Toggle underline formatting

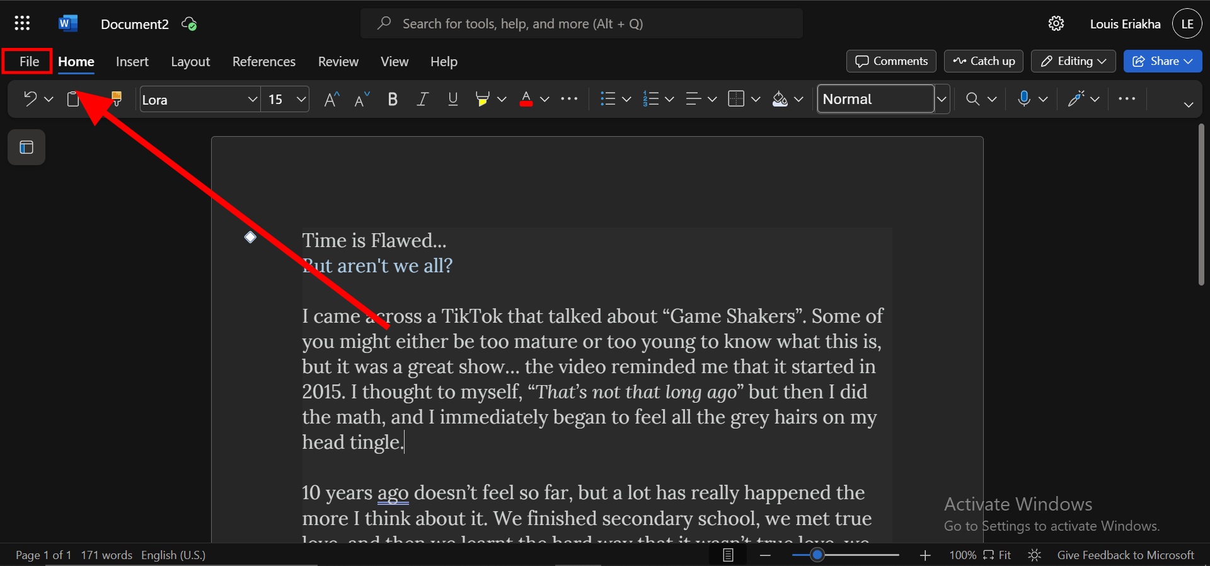click(452, 99)
